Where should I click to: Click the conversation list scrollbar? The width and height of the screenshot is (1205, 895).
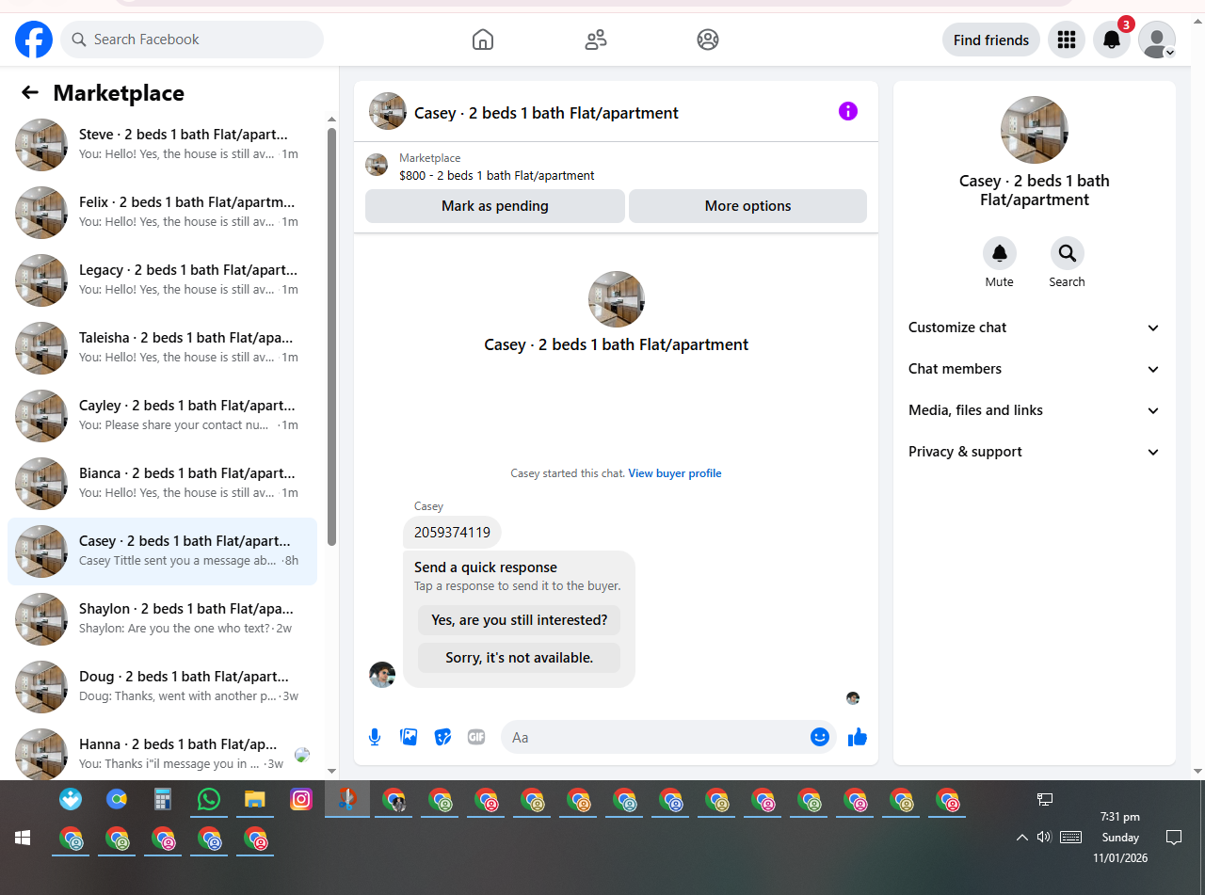click(x=331, y=336)
